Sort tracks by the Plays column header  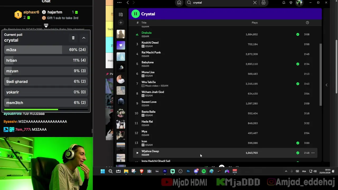(x=255, y=23)
